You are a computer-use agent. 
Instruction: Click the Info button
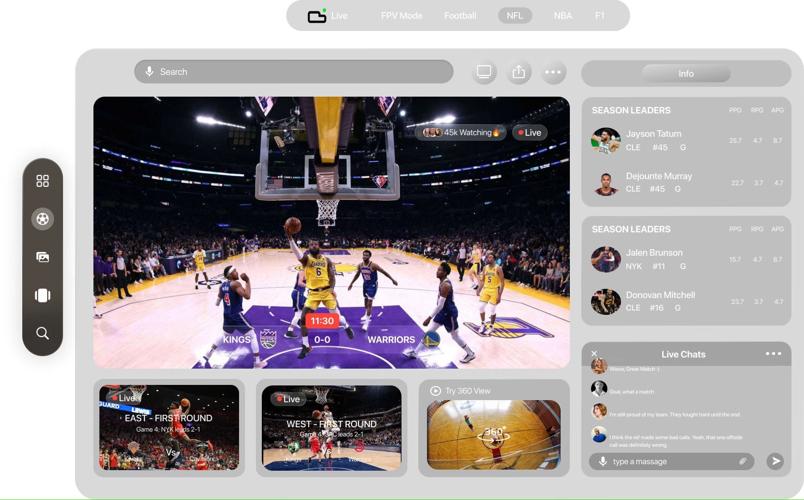686,73
